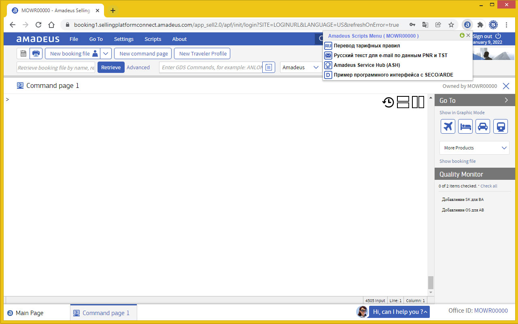Viewport: 518px width, 324px height.
Task: Click the GDS command list icon
Action: 269,67
